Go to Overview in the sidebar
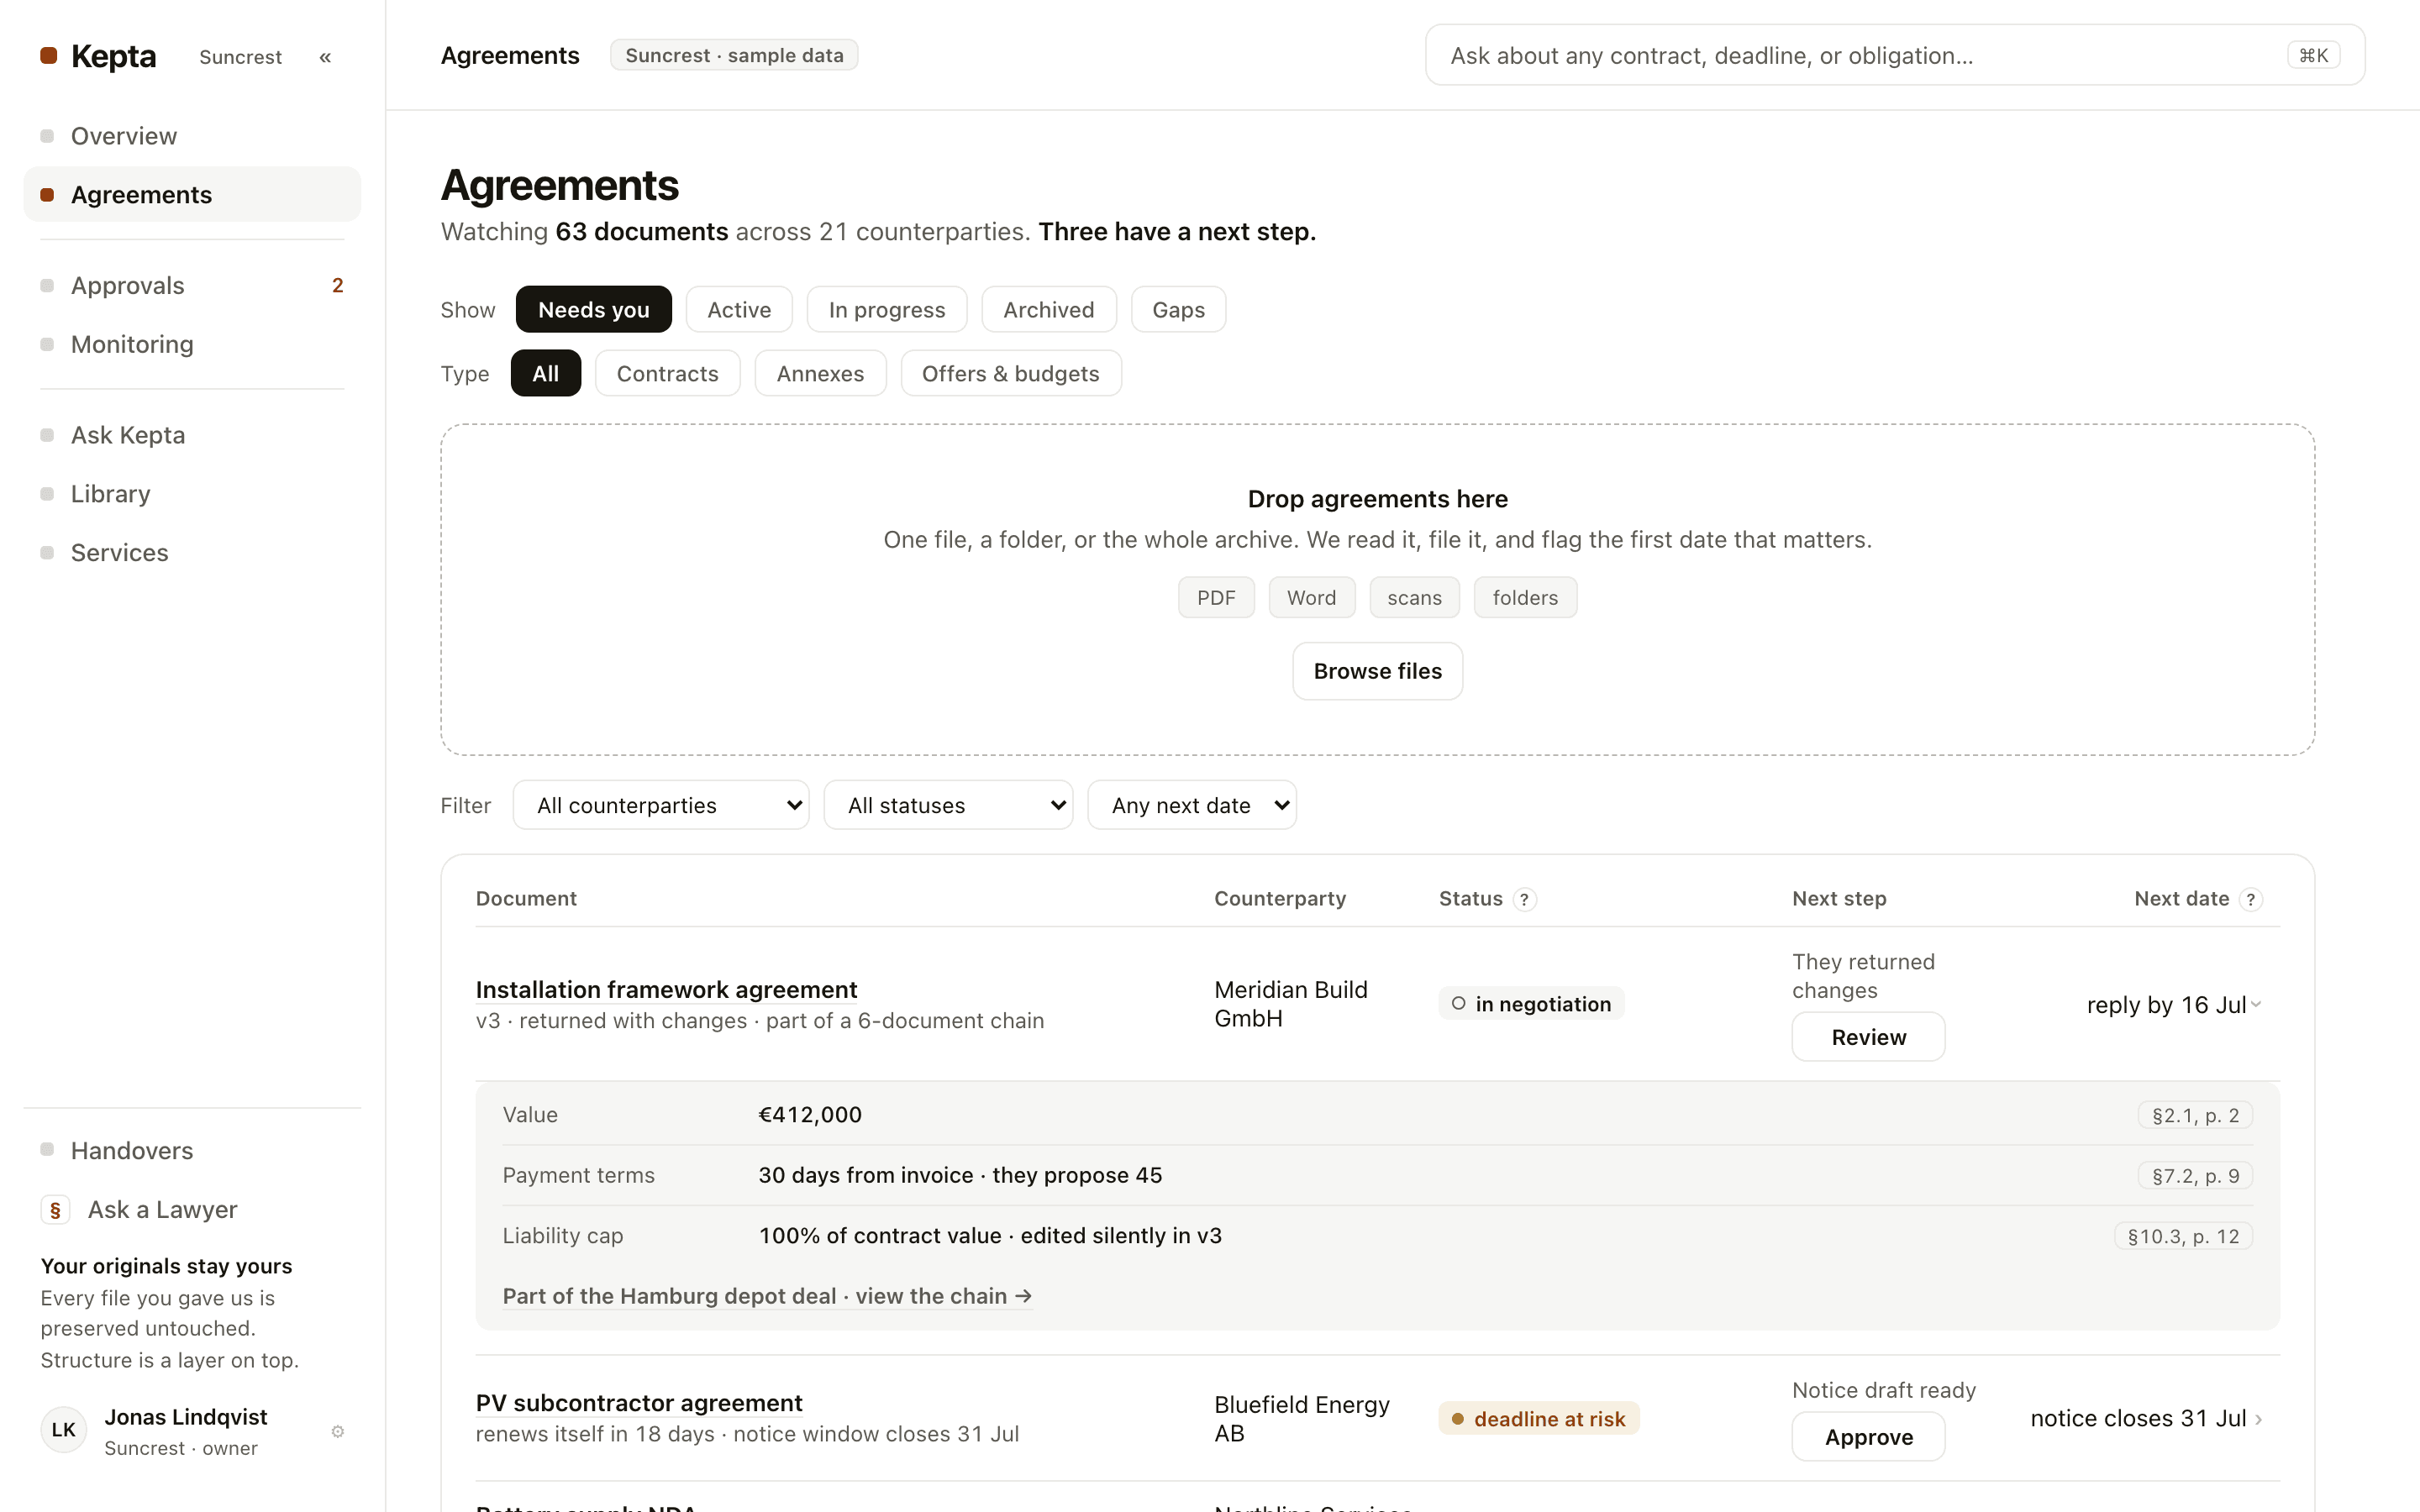The image size is (2420, 1512). [x=192, y=136]
